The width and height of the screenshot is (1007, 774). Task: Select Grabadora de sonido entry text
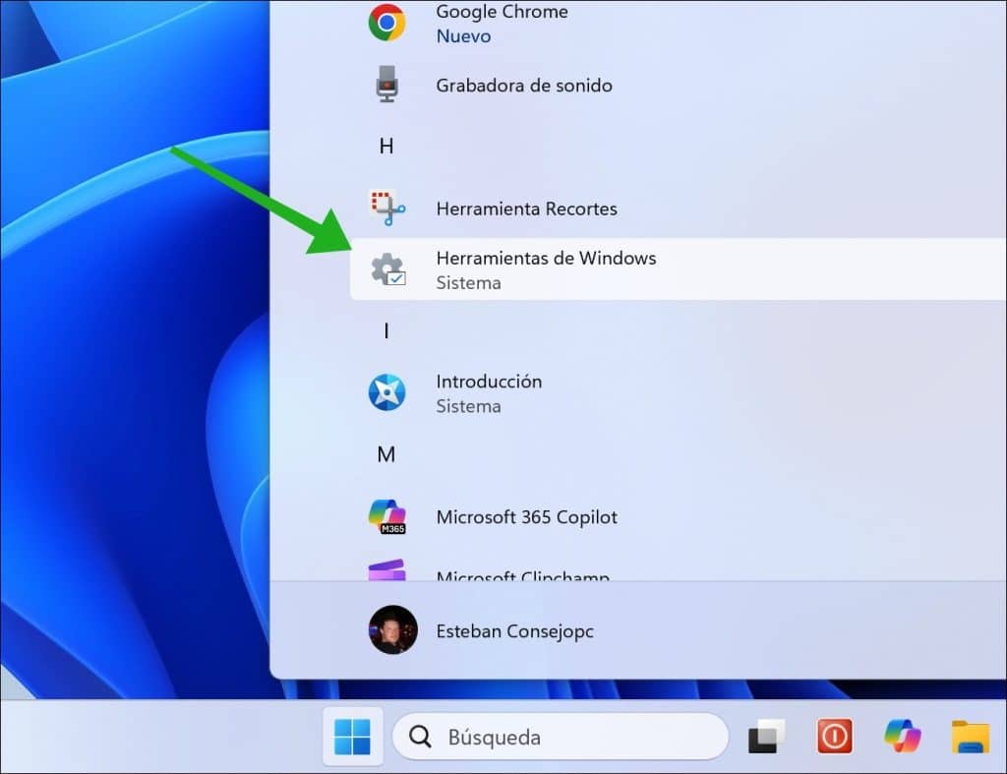(x=524, y=86)
